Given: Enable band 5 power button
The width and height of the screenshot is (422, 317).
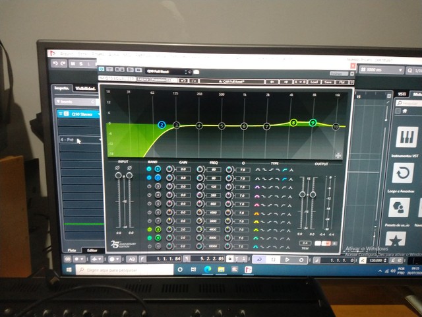Looking at the screenshot, I should click(149, 203).
